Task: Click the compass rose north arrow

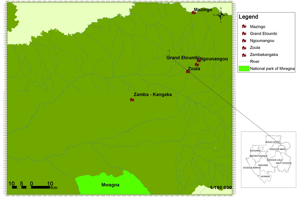Action: click(221, 14)
